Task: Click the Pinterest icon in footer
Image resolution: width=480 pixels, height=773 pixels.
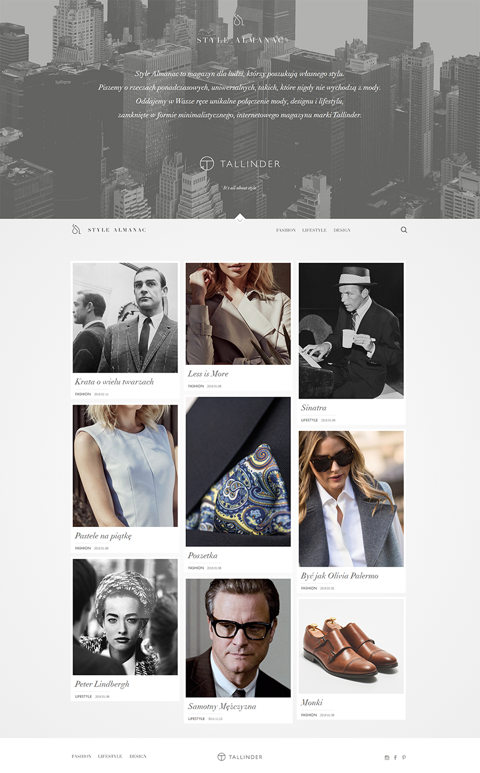Action: pyautogui.click(x=404, y=757)
